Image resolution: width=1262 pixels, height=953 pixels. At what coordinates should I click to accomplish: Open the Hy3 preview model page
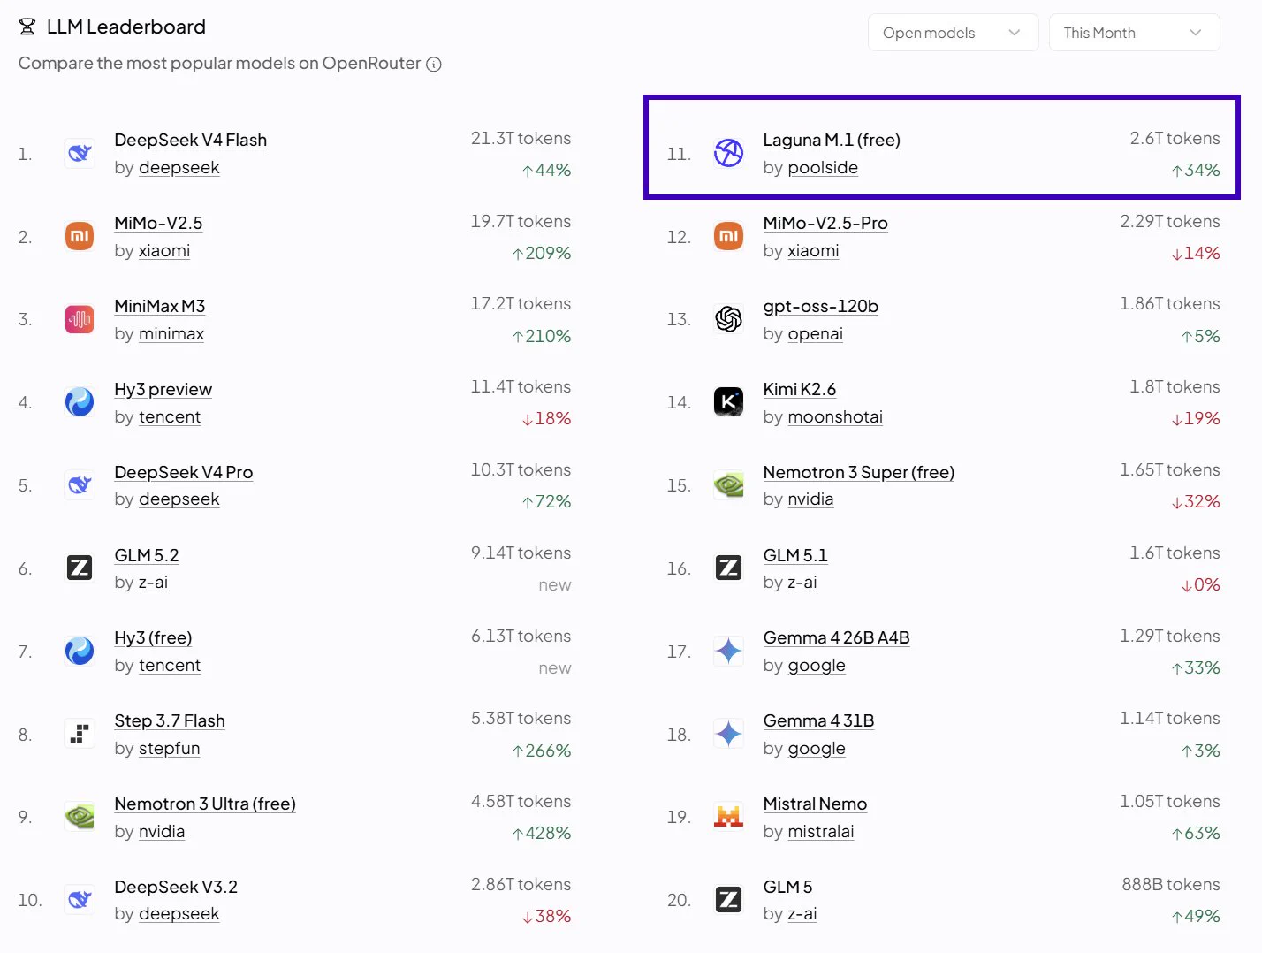(163, 389)
